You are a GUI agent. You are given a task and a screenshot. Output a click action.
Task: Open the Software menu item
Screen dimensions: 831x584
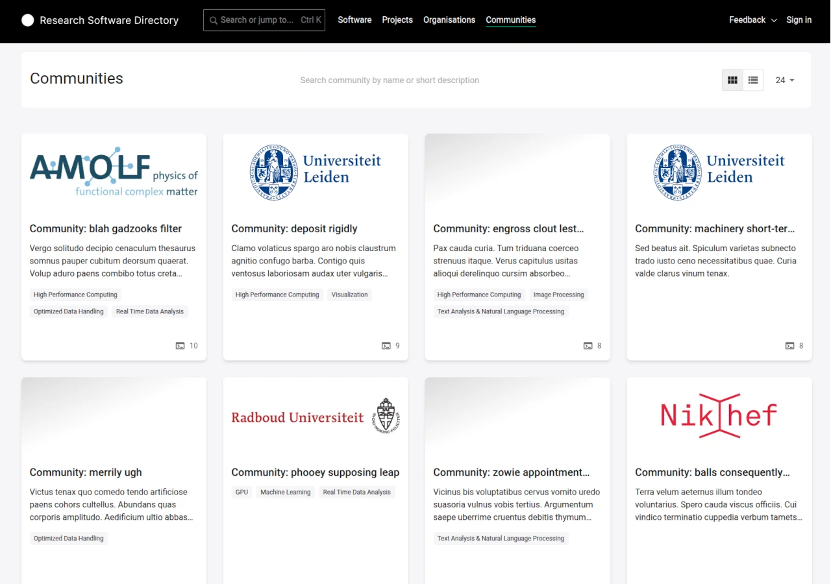pos(354,20)
